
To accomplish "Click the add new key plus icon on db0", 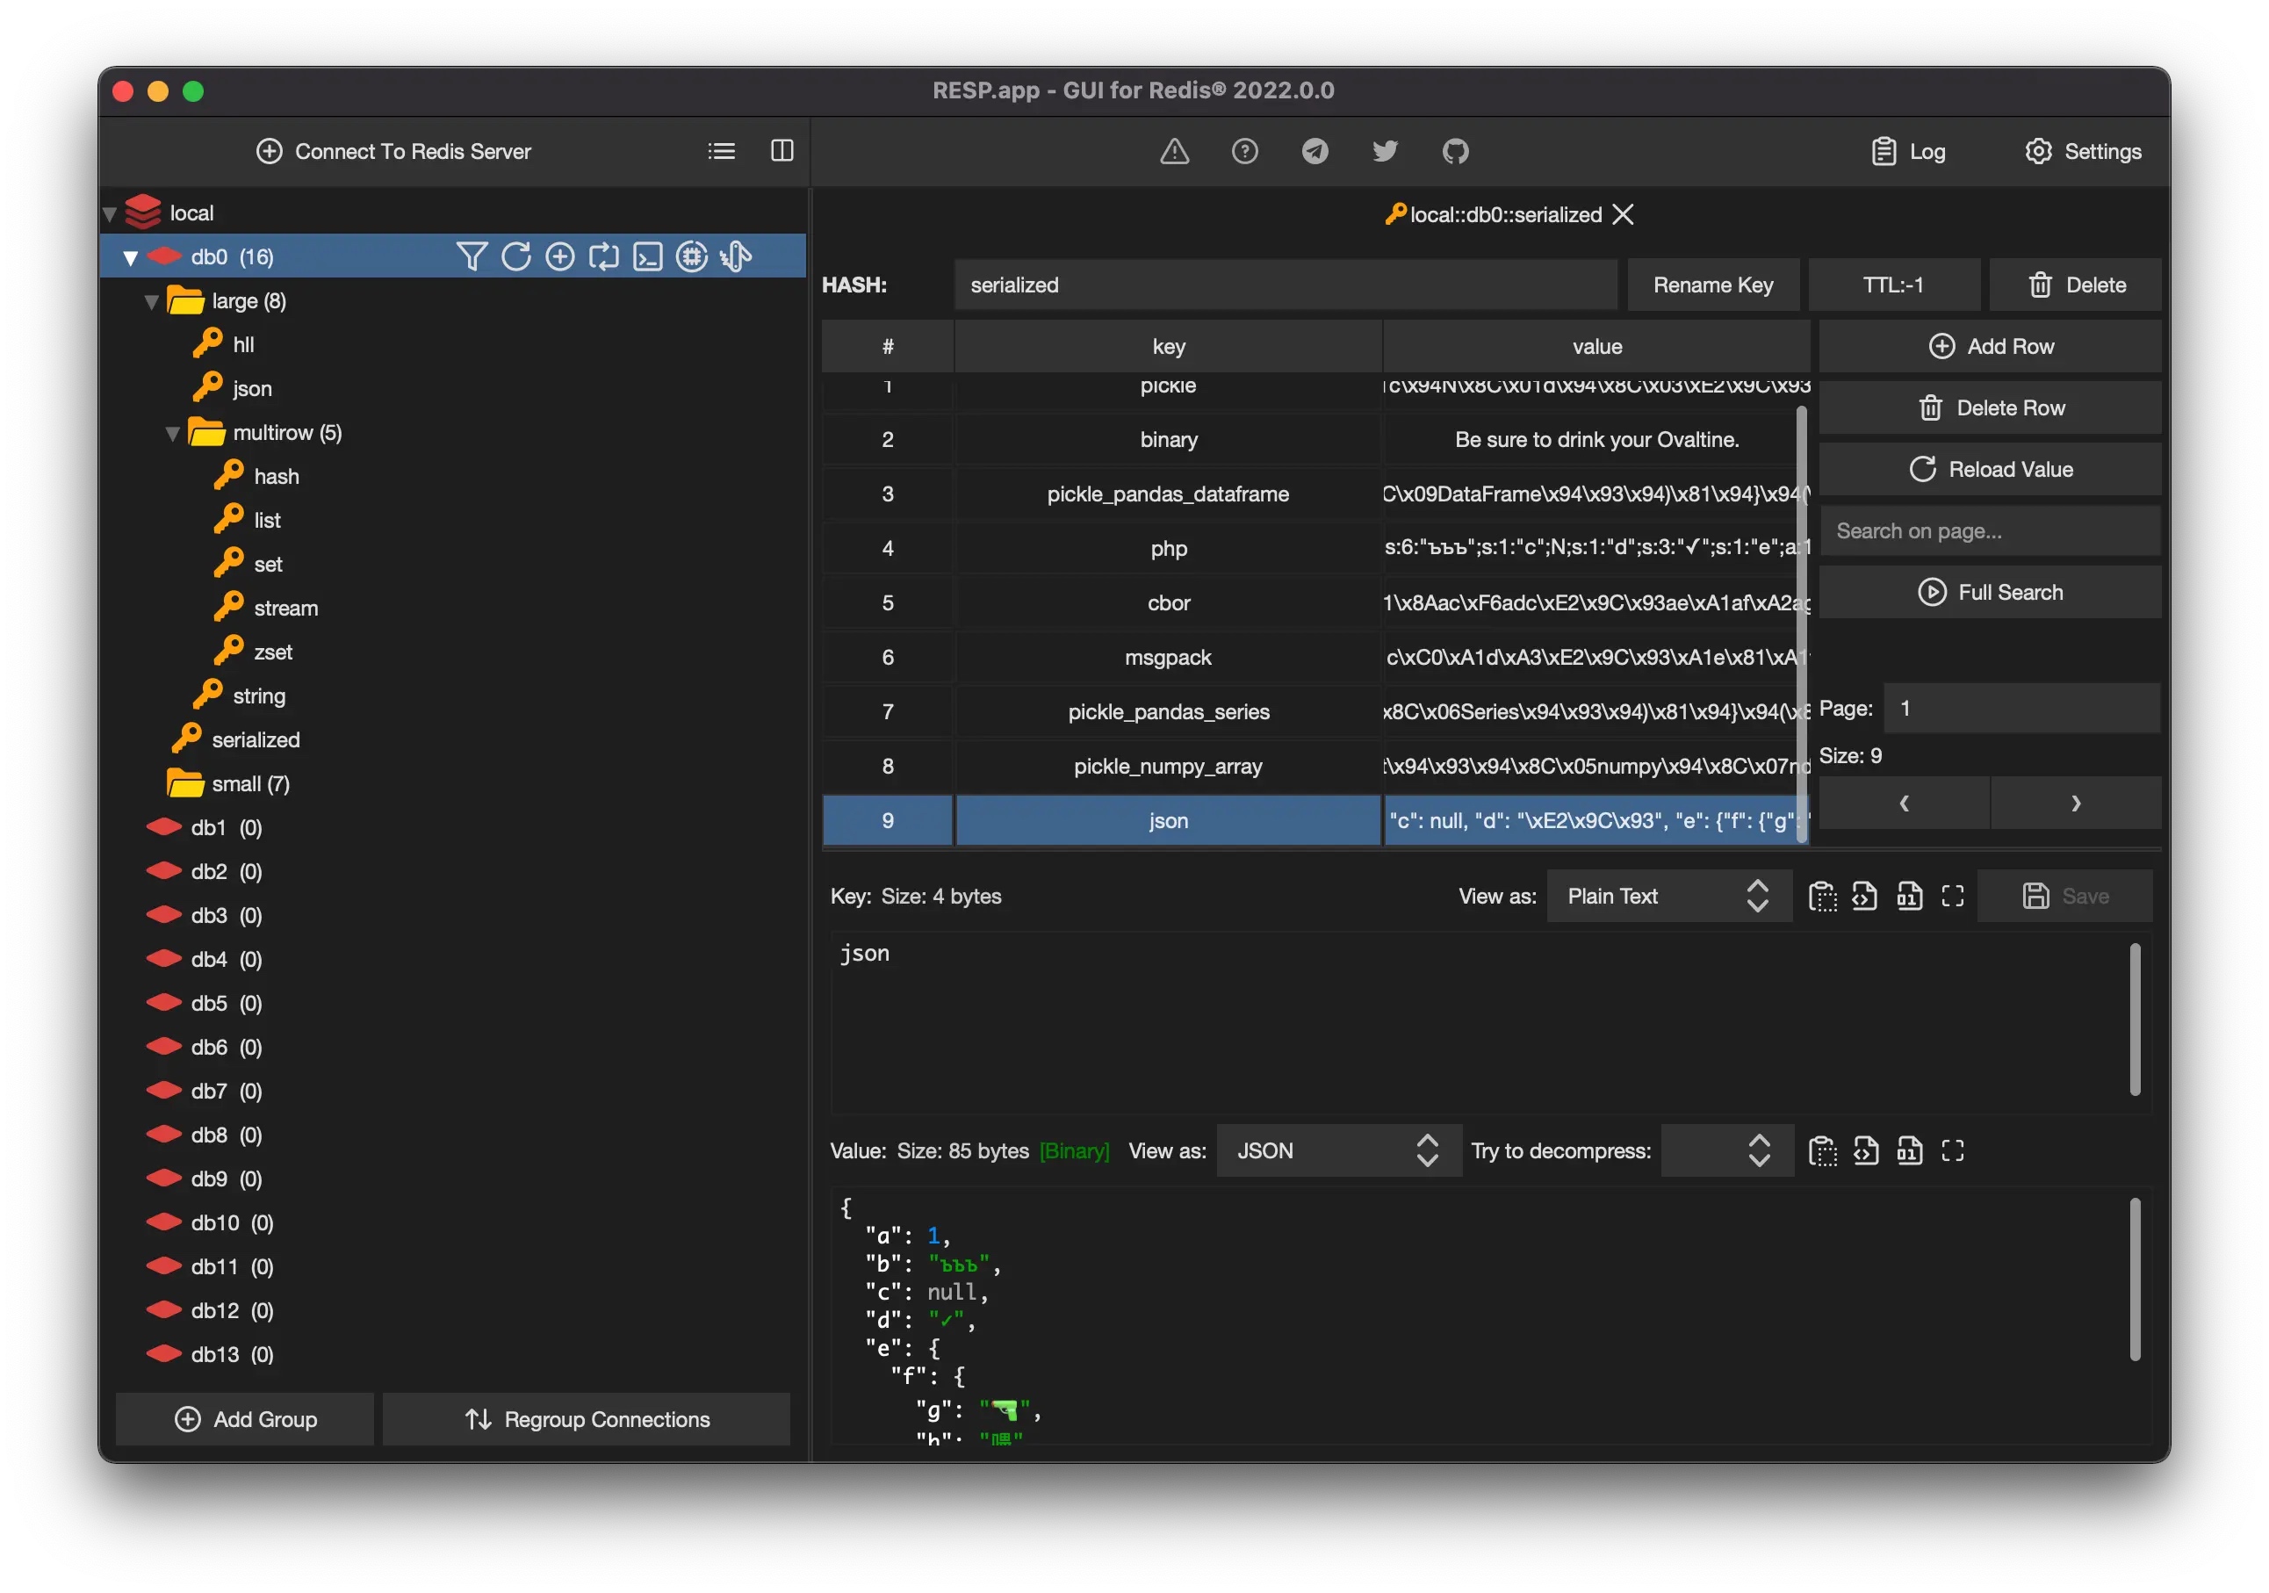I will tap(559, 257).
